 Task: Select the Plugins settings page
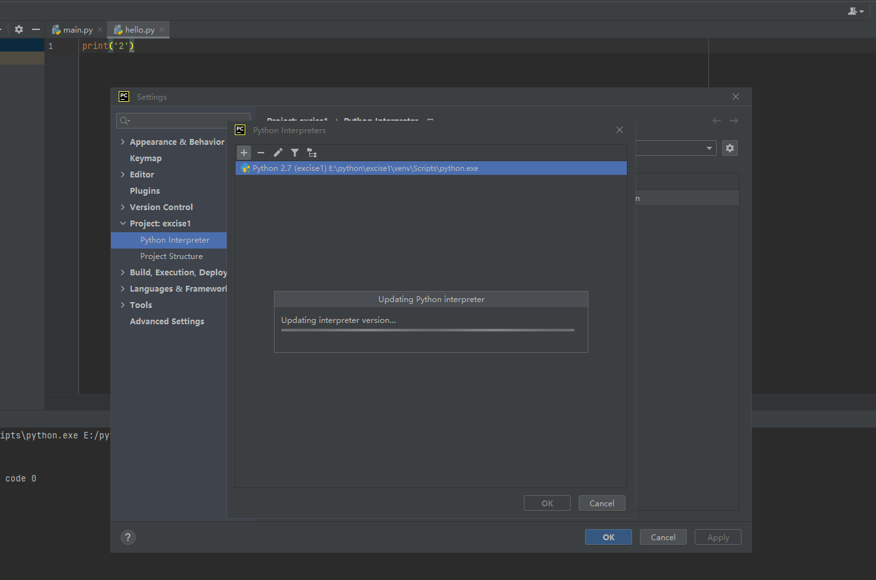tap(145, 191)
